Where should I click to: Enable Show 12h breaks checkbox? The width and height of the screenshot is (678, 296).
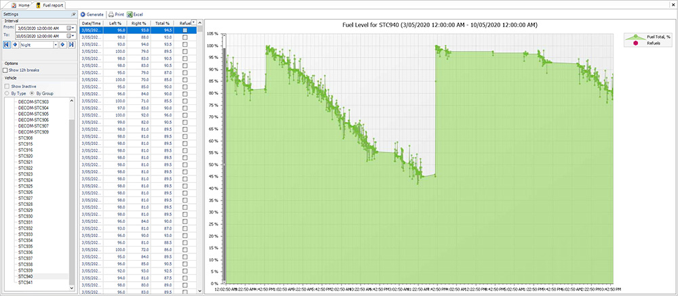click(x=5, y=70)
